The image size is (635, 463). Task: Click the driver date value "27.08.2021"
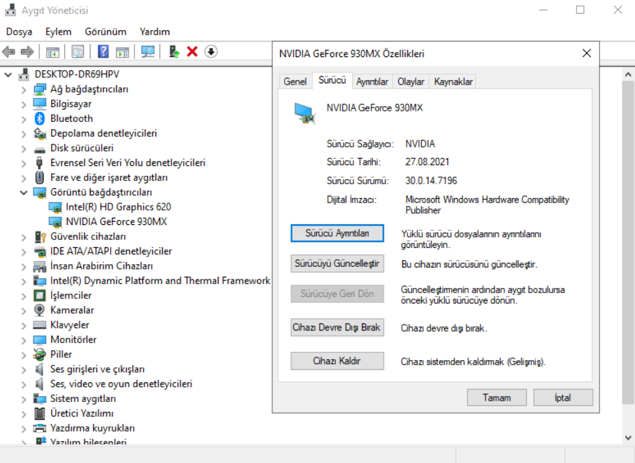pyautogui.click(x=427, y=162)
